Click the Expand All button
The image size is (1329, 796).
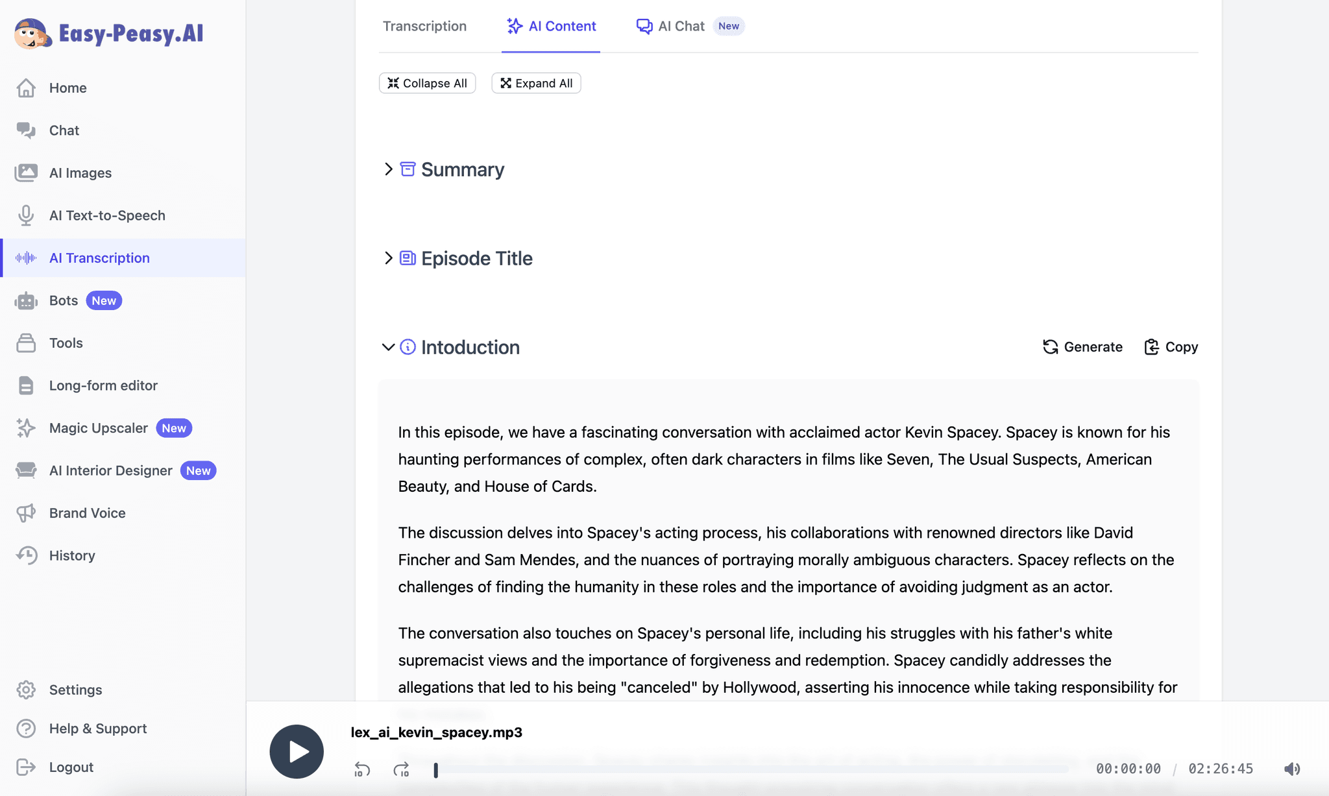[x=536, y=83]
